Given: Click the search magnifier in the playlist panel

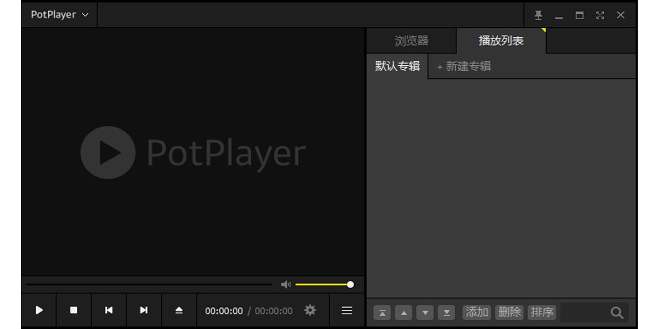Looking at the screenshot, I should point(616,311).
